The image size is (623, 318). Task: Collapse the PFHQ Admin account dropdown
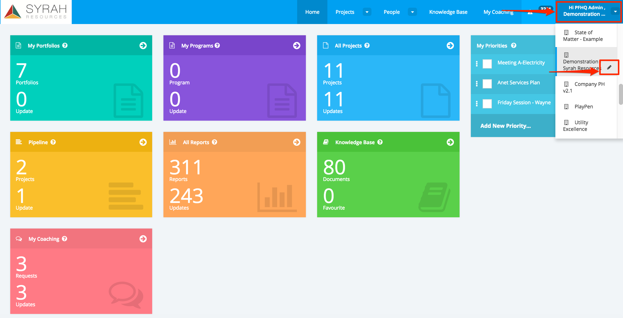click(615, 12)
